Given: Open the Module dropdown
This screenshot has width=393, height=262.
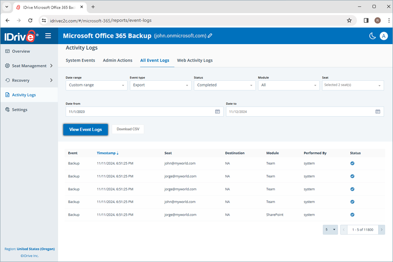Looking at the screenshot, I should point(289,85).
